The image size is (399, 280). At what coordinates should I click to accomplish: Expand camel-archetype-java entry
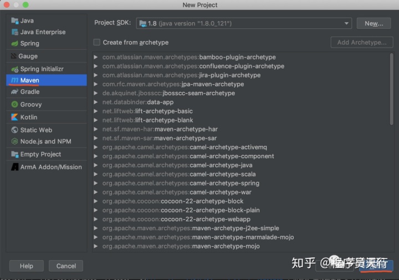tap(96, 165)
